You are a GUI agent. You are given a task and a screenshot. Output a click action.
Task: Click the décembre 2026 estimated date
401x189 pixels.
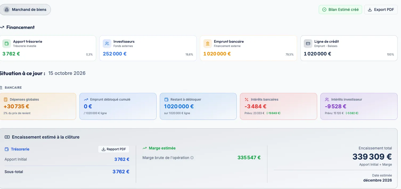378,180
